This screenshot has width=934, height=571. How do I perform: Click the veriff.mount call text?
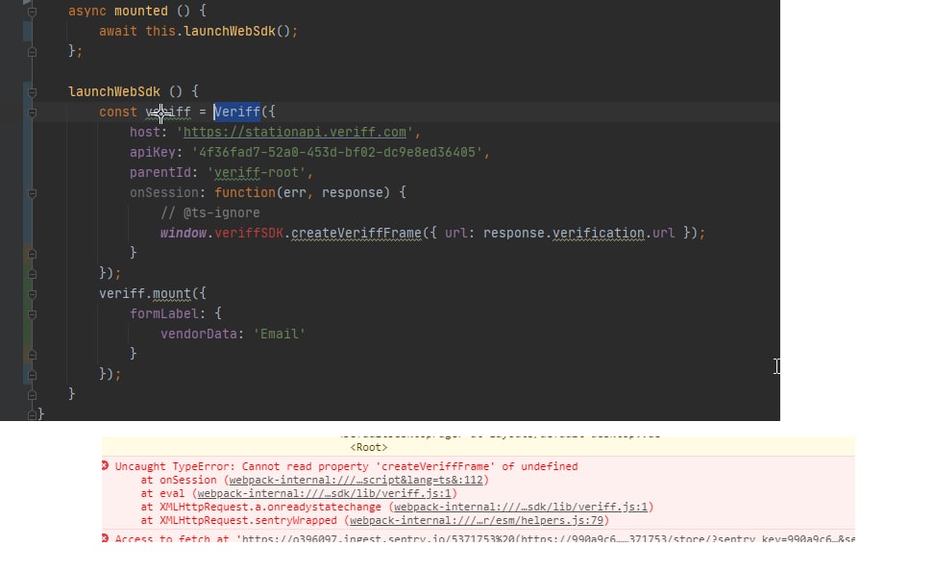[145, 293]
